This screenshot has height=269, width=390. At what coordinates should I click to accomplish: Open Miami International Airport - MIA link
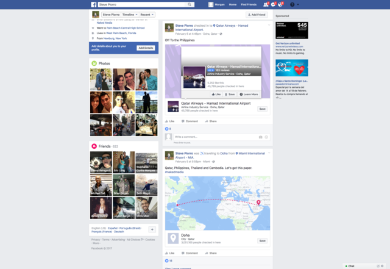pyautogui.click(x=220, y=156)
